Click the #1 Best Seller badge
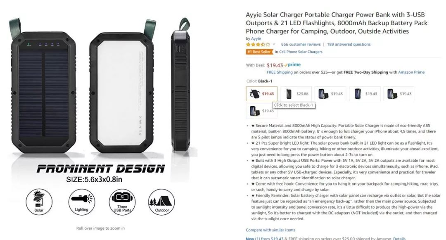The height and width of the screenshot is (240, 446). 259,52
